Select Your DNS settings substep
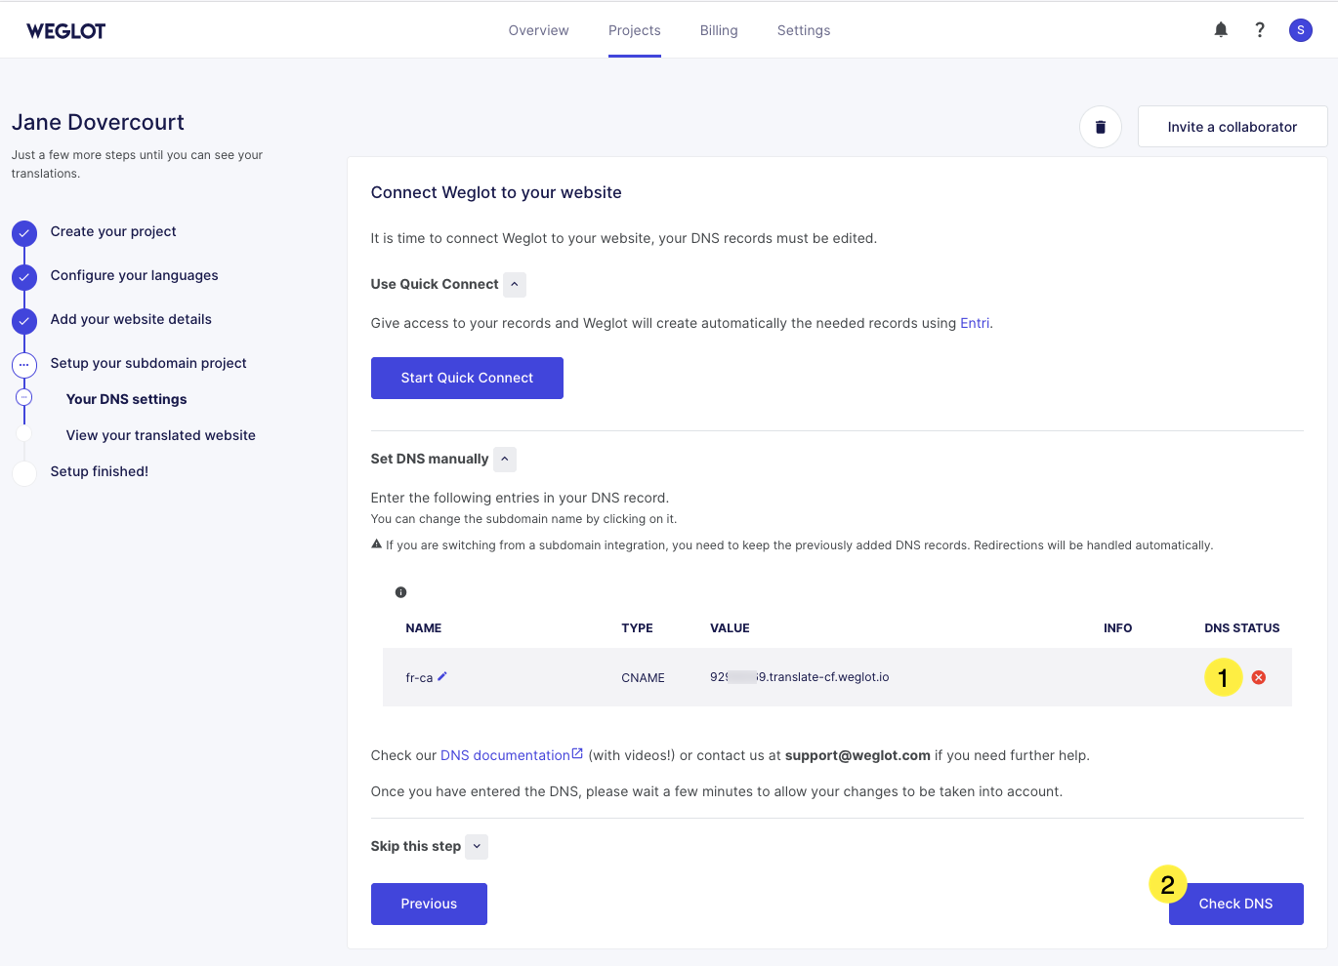Image resolution: width=1338 pixels, height=966 pixels. (127, 399)
